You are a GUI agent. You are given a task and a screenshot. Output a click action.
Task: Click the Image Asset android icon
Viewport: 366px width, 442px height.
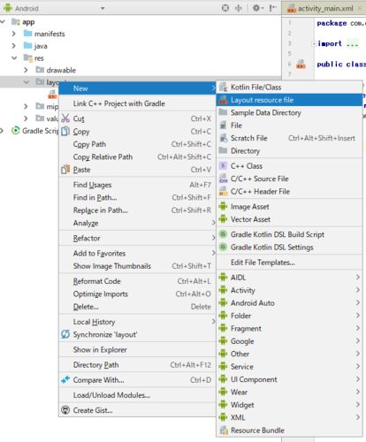point(224,206)
